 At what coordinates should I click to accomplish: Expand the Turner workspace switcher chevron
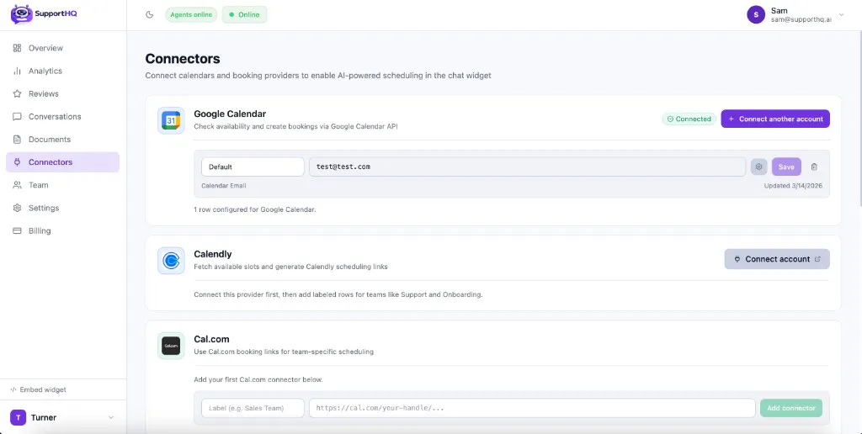pyautogui.click(x=110, y=417)
